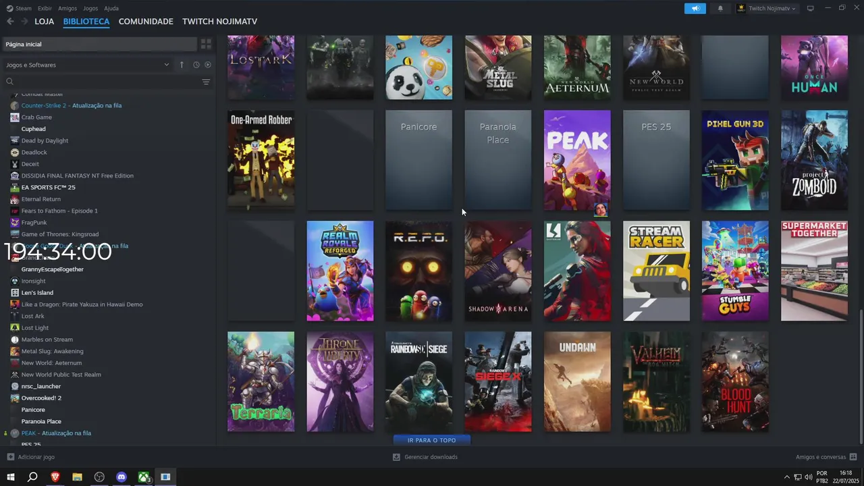The height and width of the screenshot is (486, 864).
Task: Open the Amigos menu
Action: coord(67,8)
